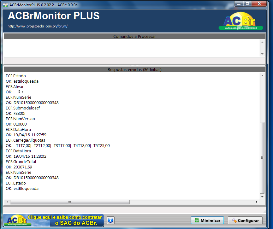Click inside the Comandos a Processar text area

[x=132, y=48]
